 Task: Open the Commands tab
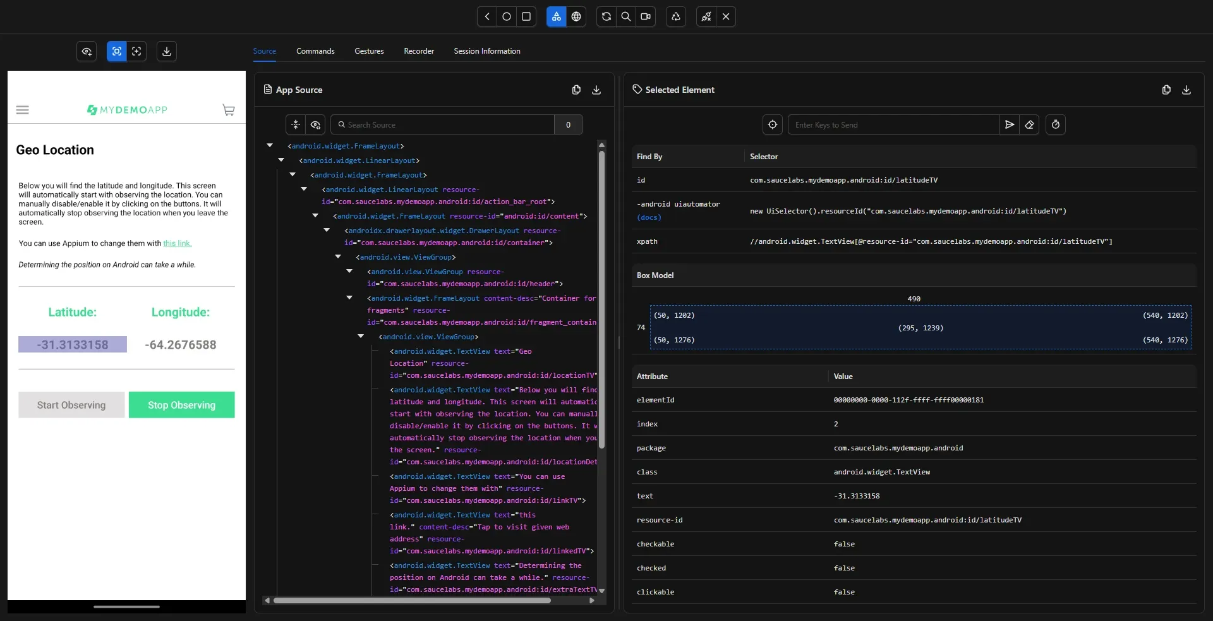[x=315, y=51]
